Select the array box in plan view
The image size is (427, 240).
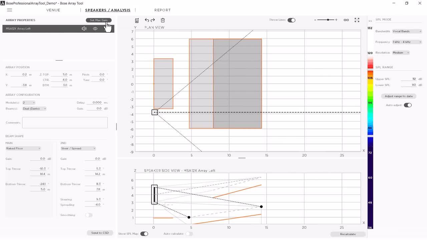(155, 112)
